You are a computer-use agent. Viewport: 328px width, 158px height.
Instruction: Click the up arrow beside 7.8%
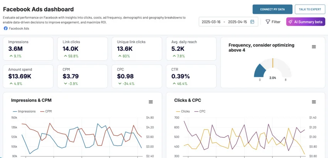(x=174, y=56)
